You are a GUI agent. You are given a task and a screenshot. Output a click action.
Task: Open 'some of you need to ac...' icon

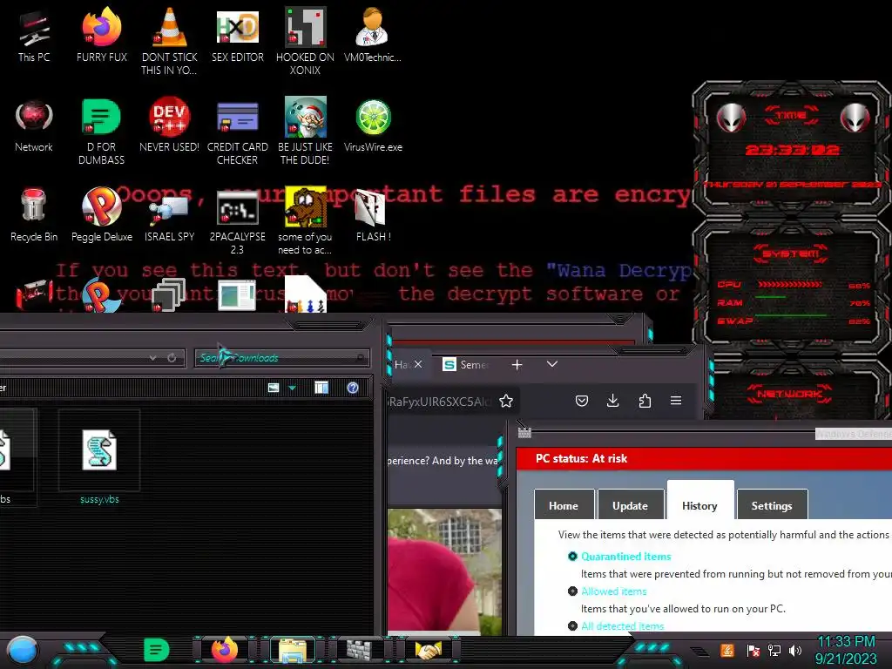(305, 220)
